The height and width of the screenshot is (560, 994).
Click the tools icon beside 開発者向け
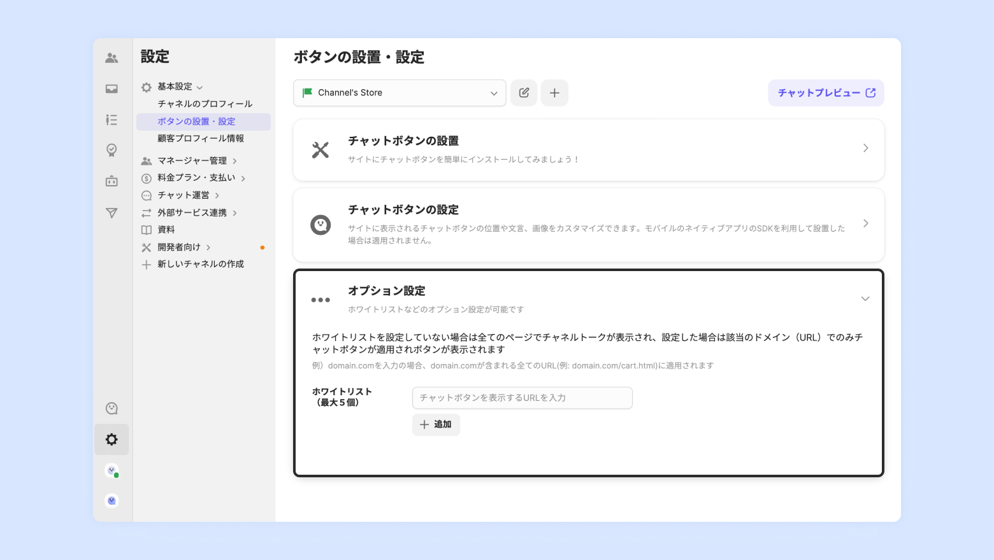tap(147, 248)
